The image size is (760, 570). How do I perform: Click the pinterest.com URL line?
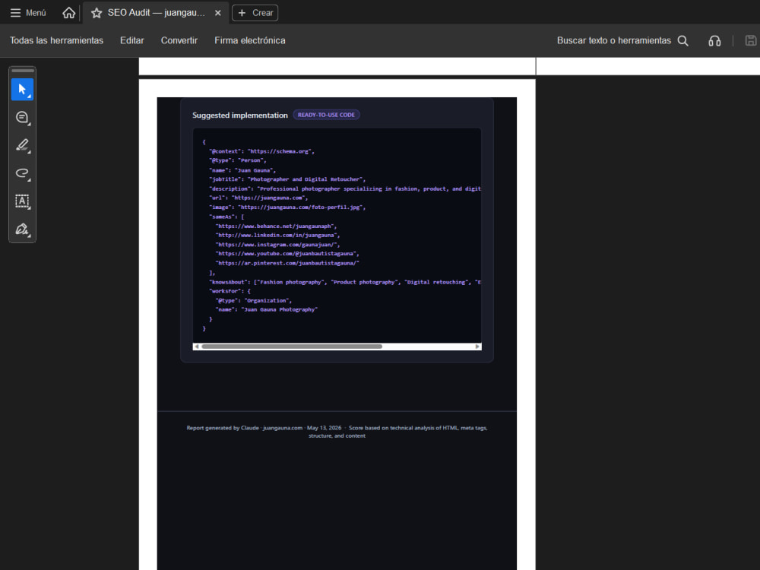(x=287, y=263)
